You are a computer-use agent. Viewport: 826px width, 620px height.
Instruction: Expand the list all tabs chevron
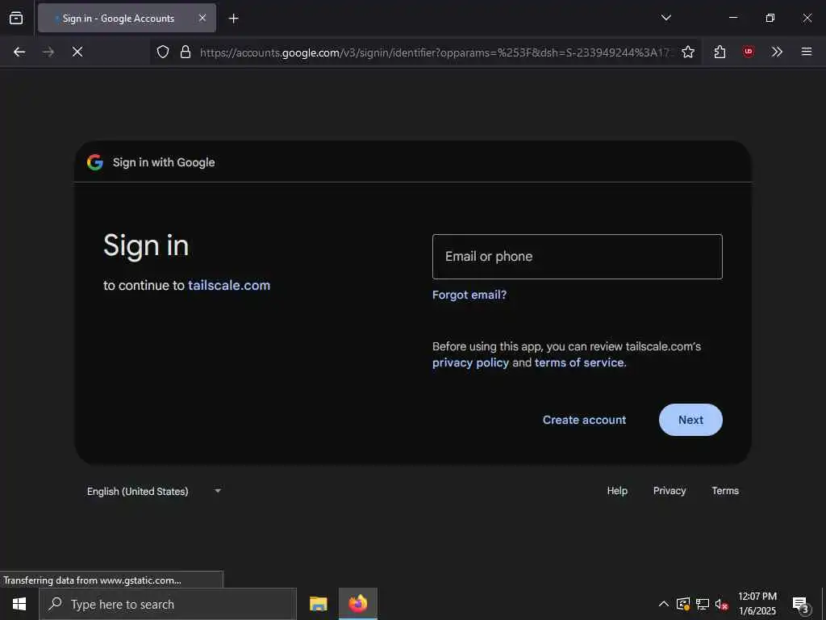click(x=665, y=18)
